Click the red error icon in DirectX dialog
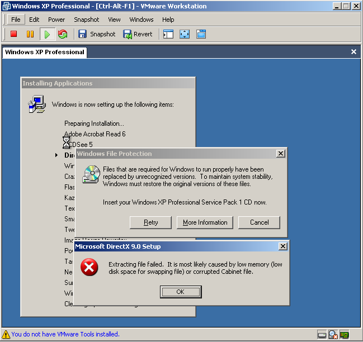The height and width of the screenshot is (342, 363). [x=89, y=267]
